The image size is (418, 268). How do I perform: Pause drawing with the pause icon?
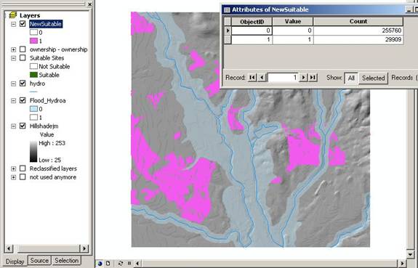[x=129, y=264]
